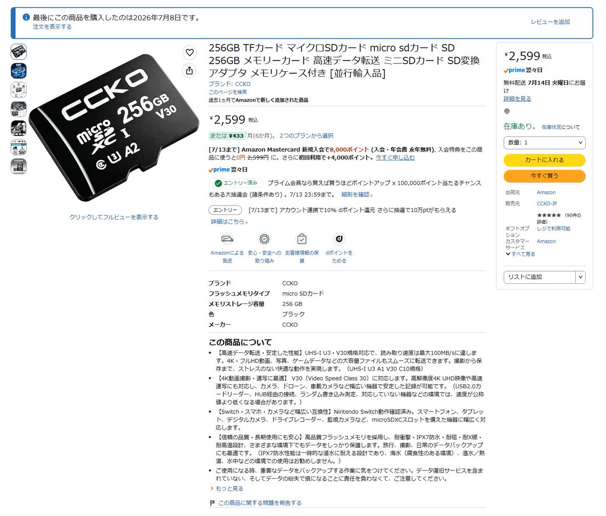Click dポイントをためる label text

click(x=339, y=257)
